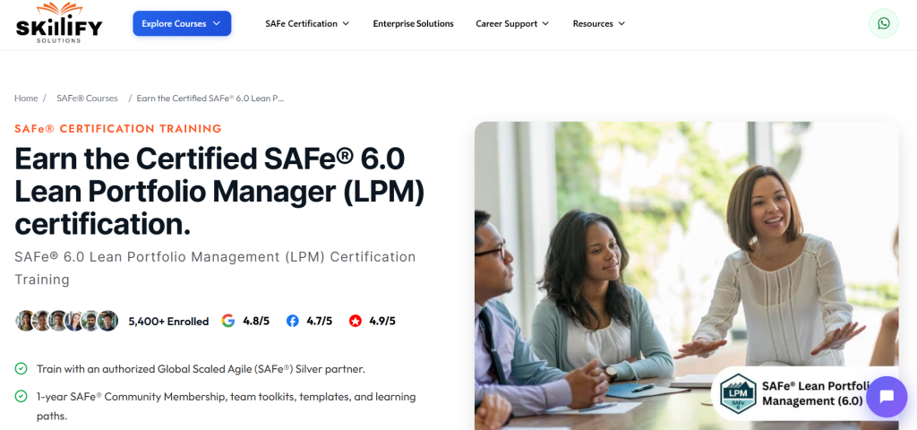Screen dimensions: 917x430
Task: Open the Explore Courses dropdown button
Action: [x=182, y=23]
